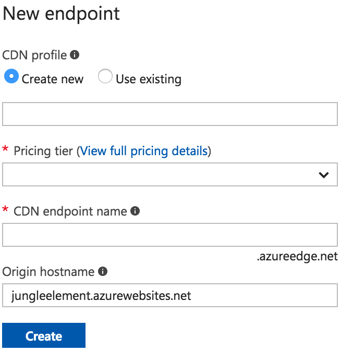This screenshot has height=352, width=341.
Task: Click the CDN endpoint name label
Action: pyautogui.click(x=70, y=211)
